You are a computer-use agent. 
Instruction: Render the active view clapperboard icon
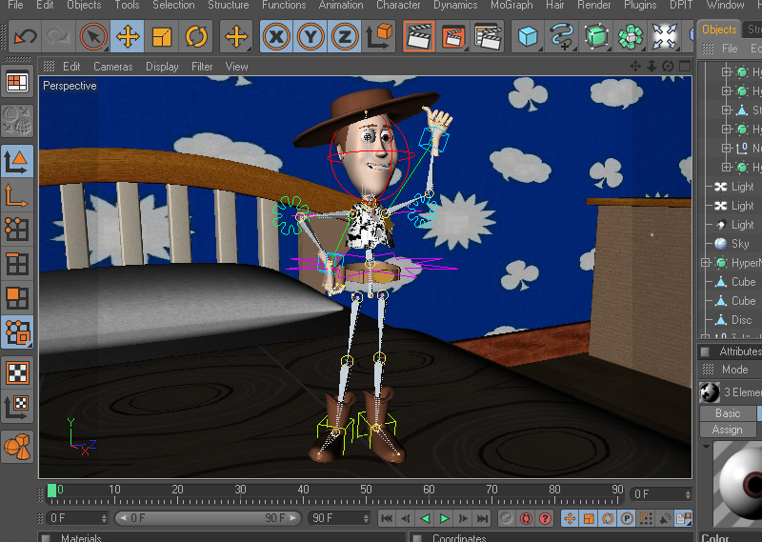pyautogui.click(x=419, y=36)
